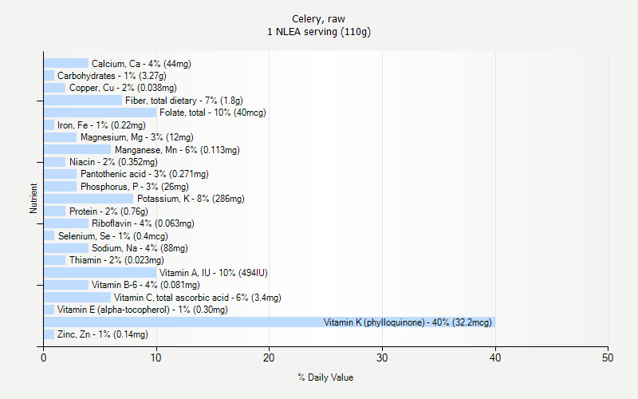Click the blue bar for Potassium

[89, 199]
